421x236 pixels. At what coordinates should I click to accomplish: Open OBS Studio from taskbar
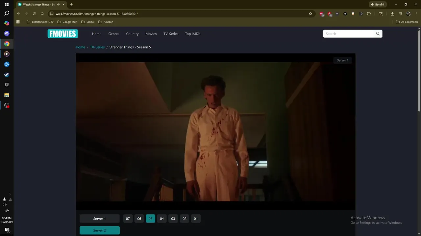[x=7, y=105]
